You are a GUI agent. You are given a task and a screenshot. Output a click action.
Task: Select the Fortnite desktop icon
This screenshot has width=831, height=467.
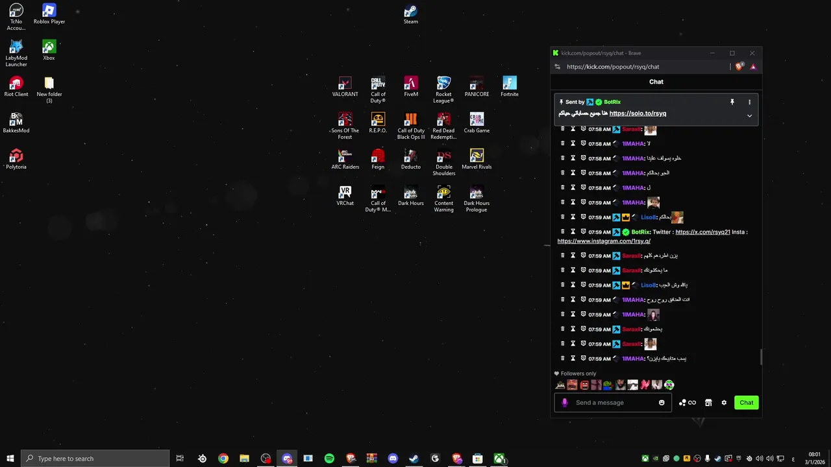[510, 87]
